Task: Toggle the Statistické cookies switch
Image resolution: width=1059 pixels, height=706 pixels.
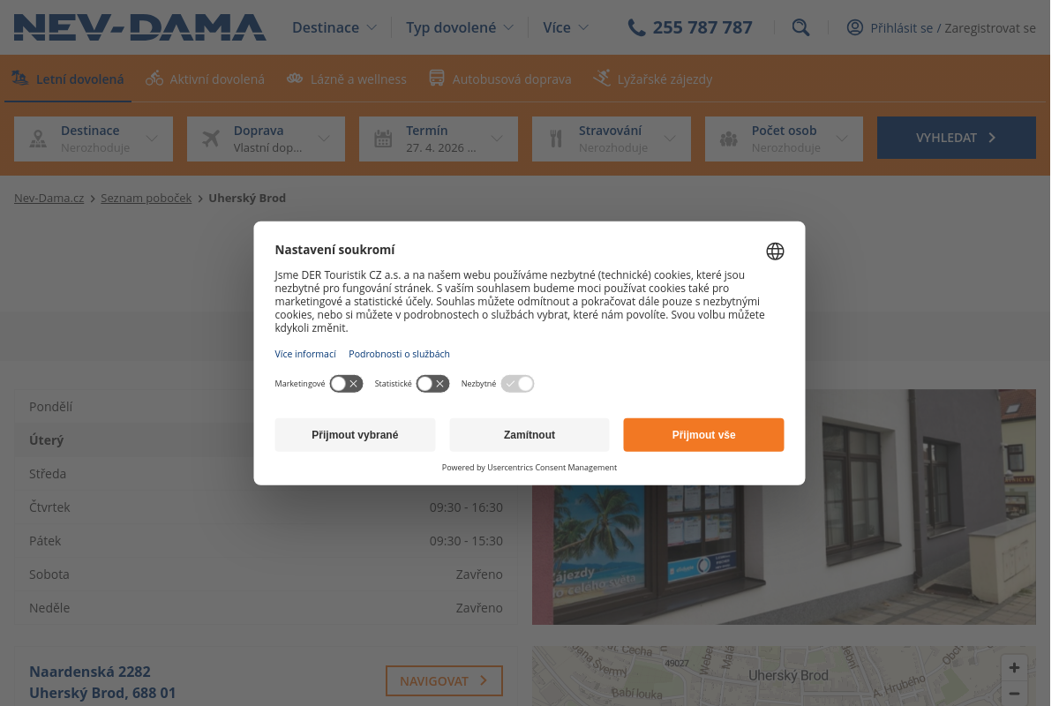Action: [x=432, y=384]
